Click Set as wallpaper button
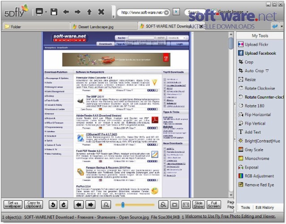The height and width of the screenshot is (224, 286). pos(13,204)
